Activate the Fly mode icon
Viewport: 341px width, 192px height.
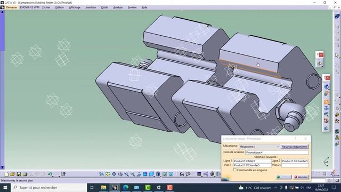pos(101,174)
